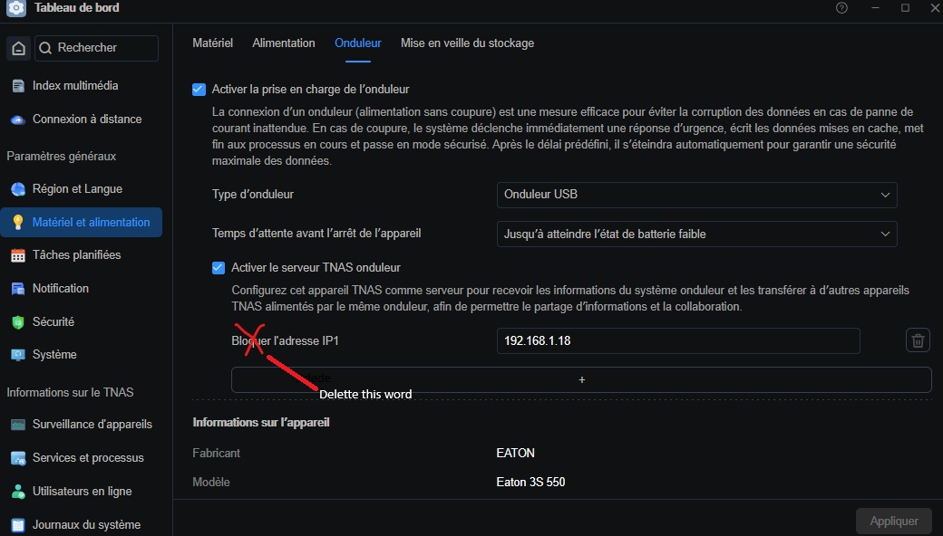
Task: Toggle Activer le serveur TNAS onduleur
Action: pos(219,268)
